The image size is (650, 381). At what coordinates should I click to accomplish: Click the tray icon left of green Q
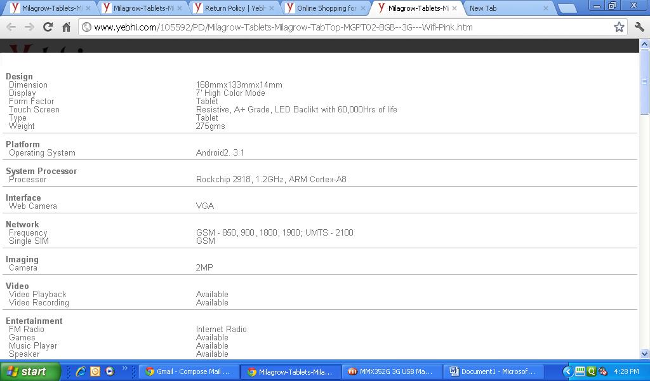580,371
